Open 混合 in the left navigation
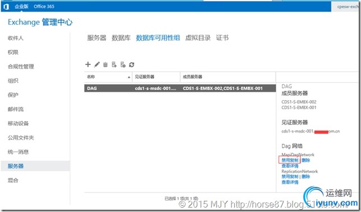Image resolution: width=361 pixels, height=212 pixels. coord(13,181)
